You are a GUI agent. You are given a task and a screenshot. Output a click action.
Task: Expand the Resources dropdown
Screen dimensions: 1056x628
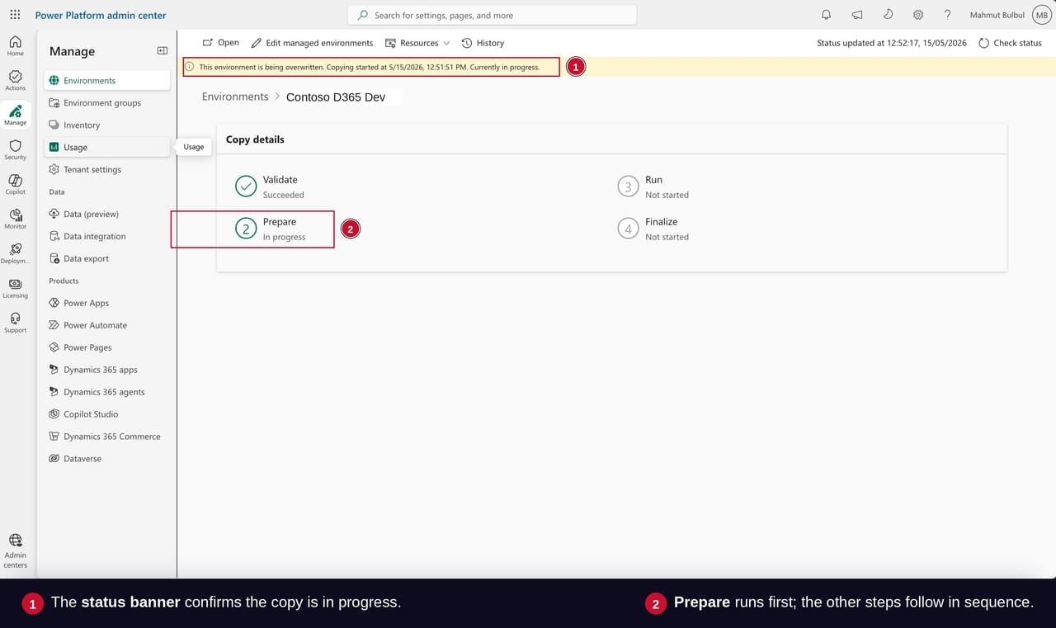coord(417,43)
